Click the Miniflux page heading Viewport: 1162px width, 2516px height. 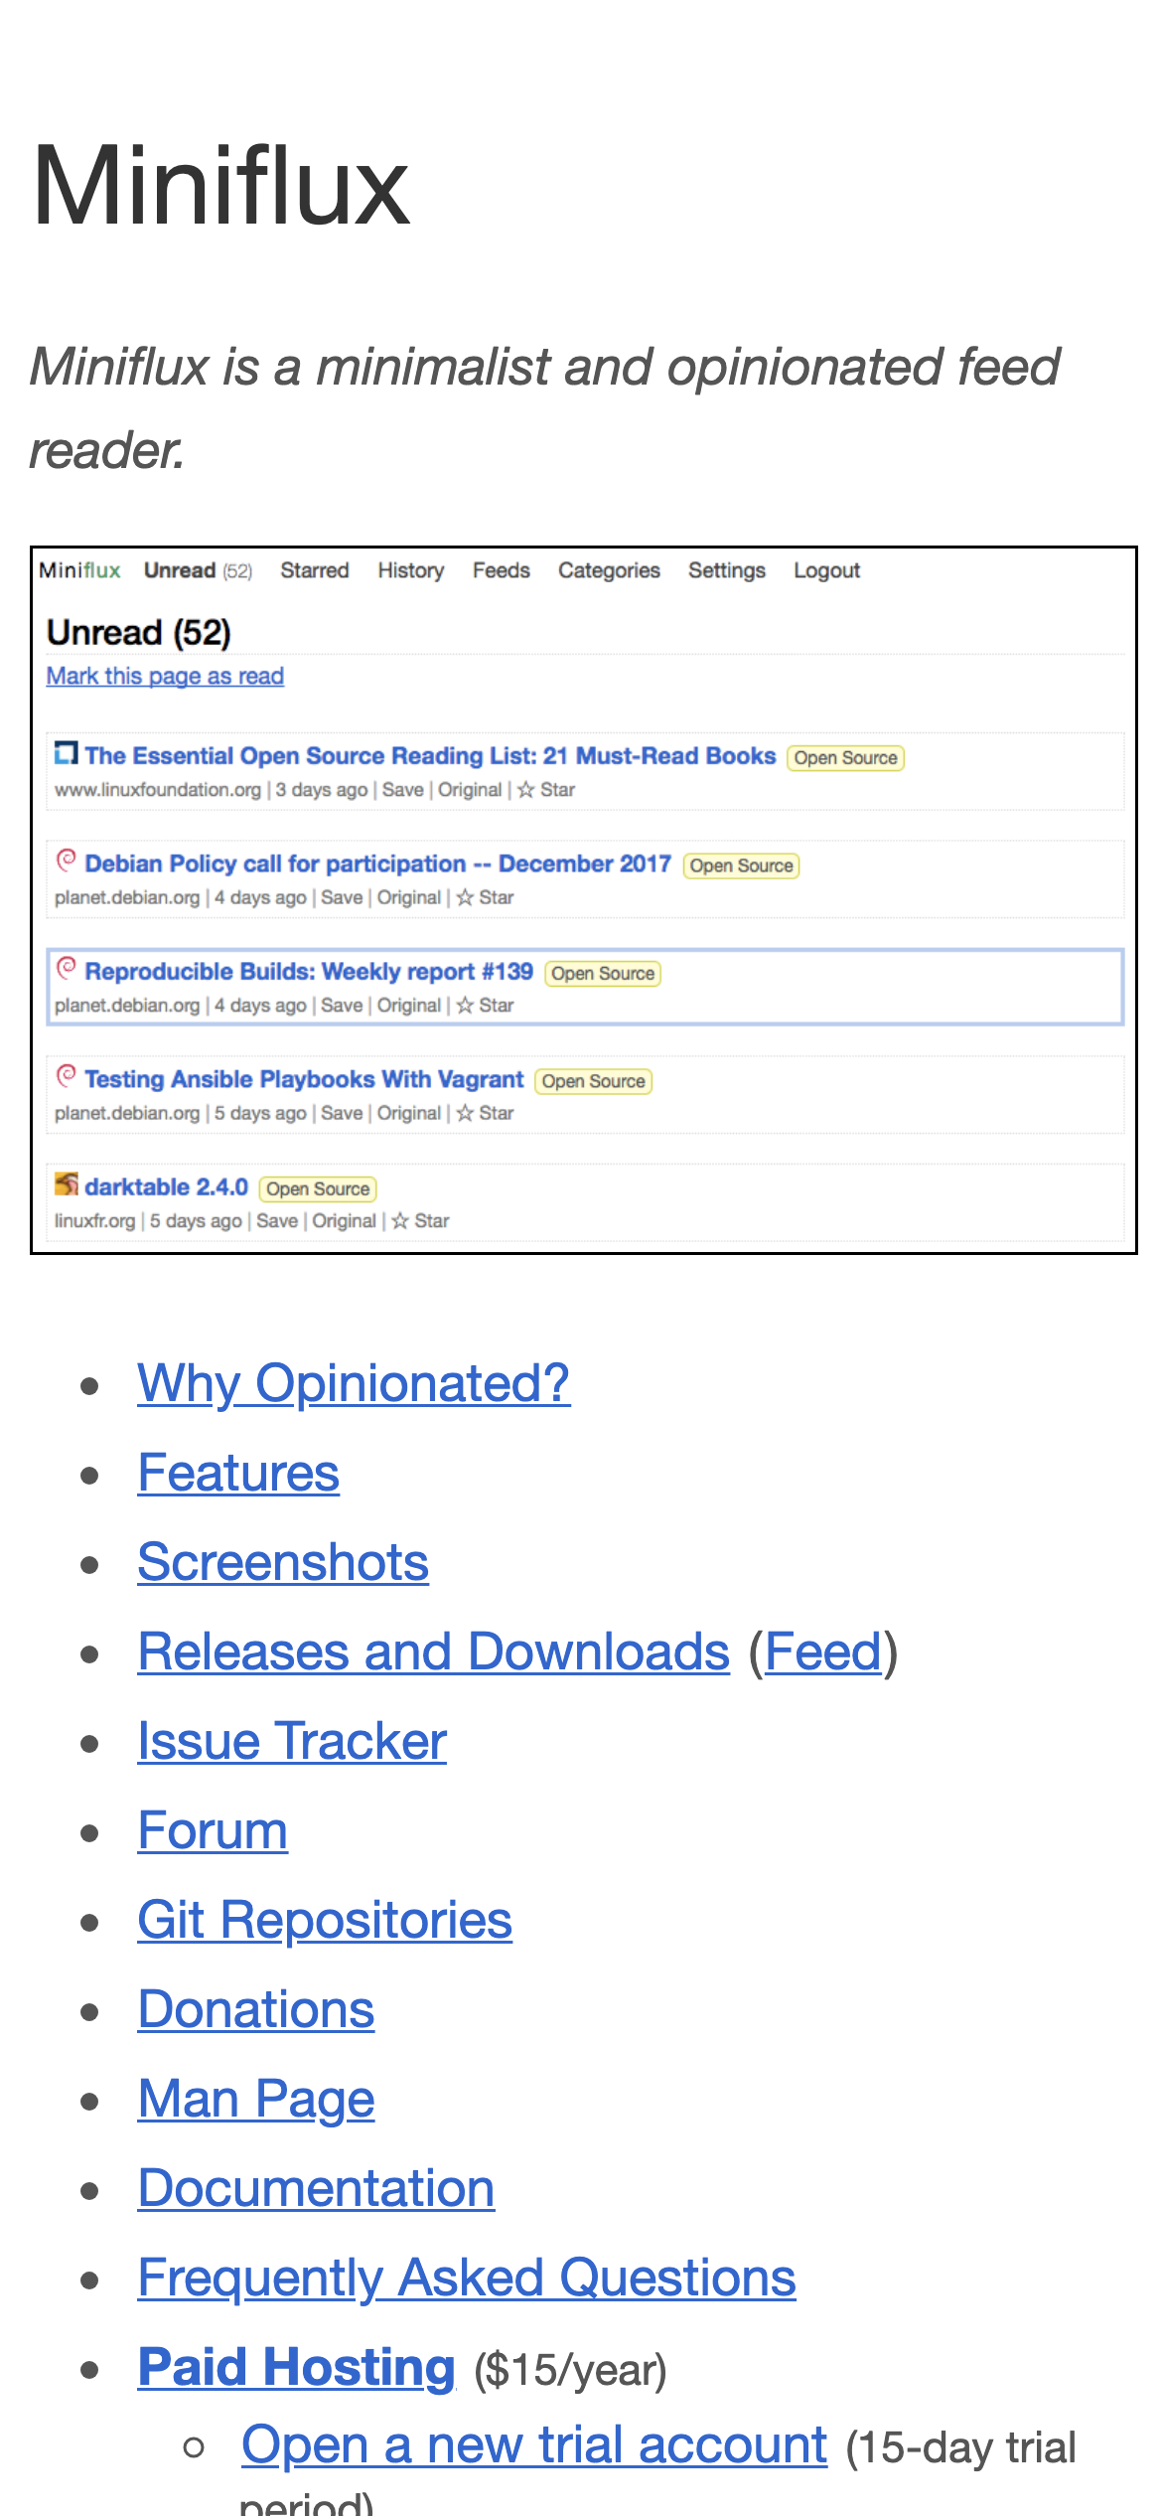(x=220, y=187)
